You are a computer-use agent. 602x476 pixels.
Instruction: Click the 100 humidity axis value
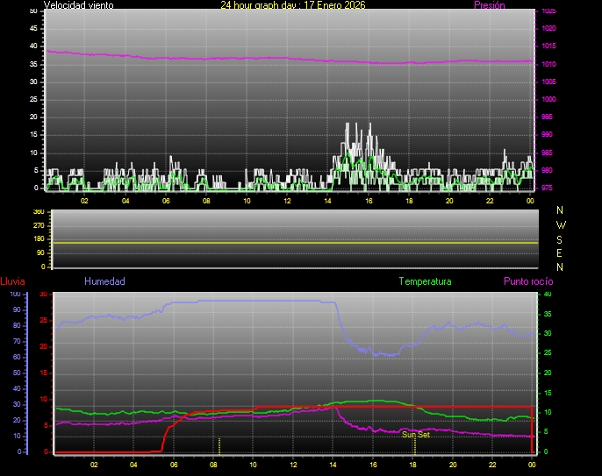pyautogui.click(x=14, y=295)
